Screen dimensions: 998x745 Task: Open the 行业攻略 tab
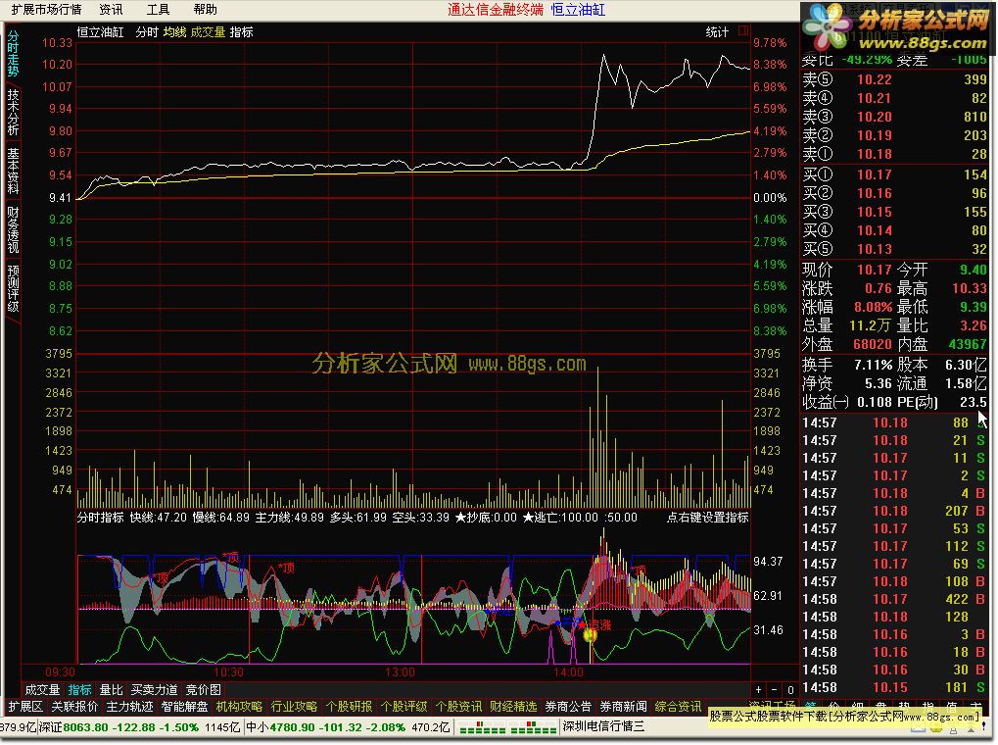click(x=294, y=706)
